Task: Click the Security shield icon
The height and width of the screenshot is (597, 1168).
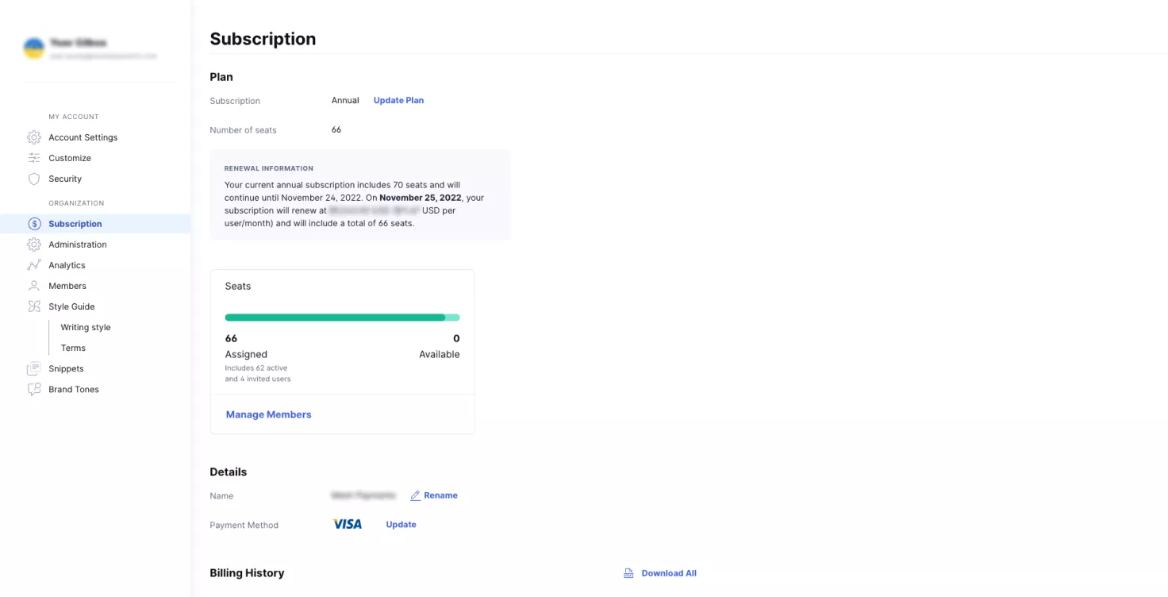Action: point(34,179)
